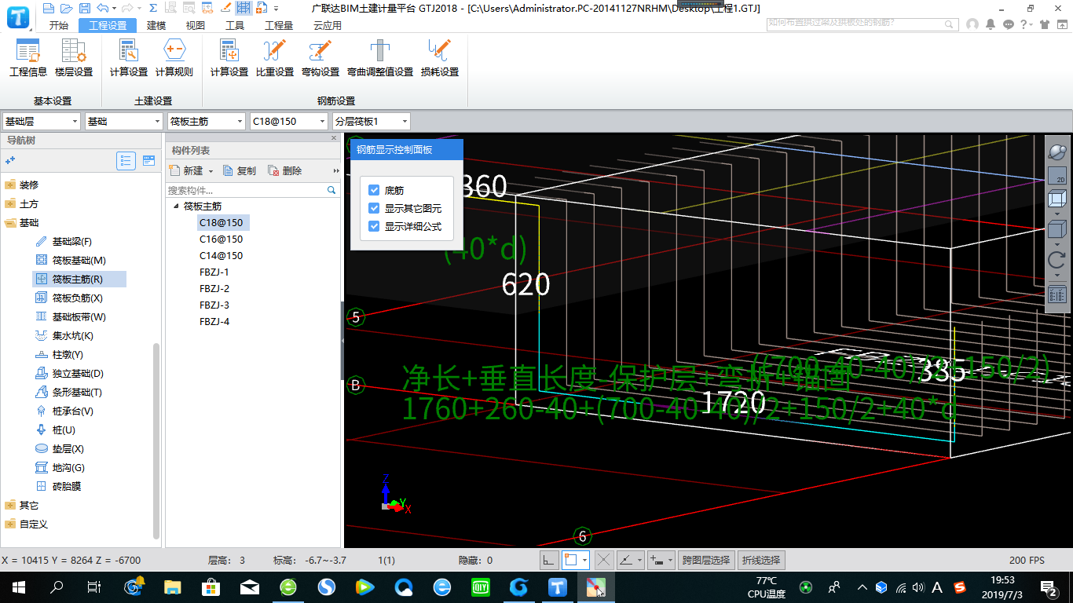Viewport: 1073px width, 603px height.
Task: Click the 删除 delete button in component list
Action: [x=284, y=170]
